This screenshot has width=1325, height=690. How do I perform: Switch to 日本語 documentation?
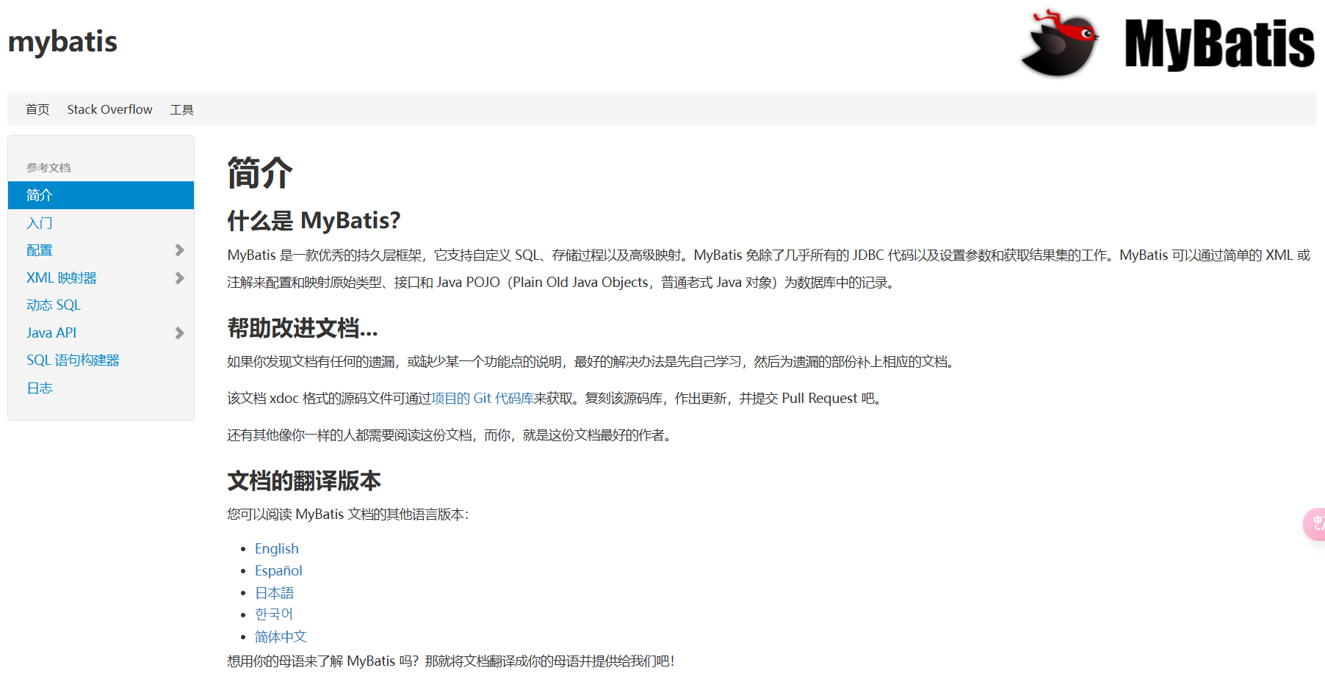(x=274, y=593)
